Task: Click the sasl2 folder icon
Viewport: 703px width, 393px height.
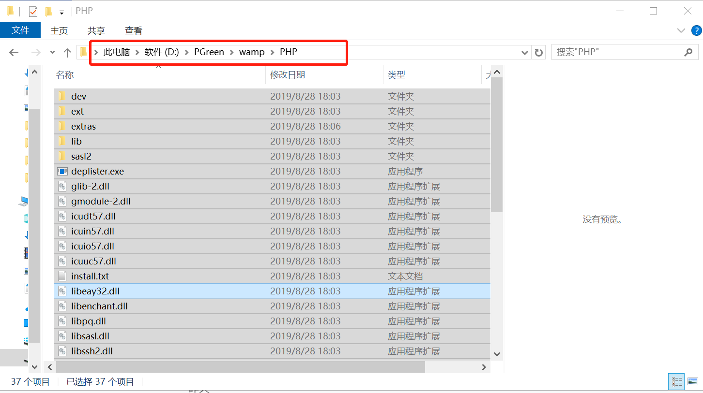Action: point(62,156)
